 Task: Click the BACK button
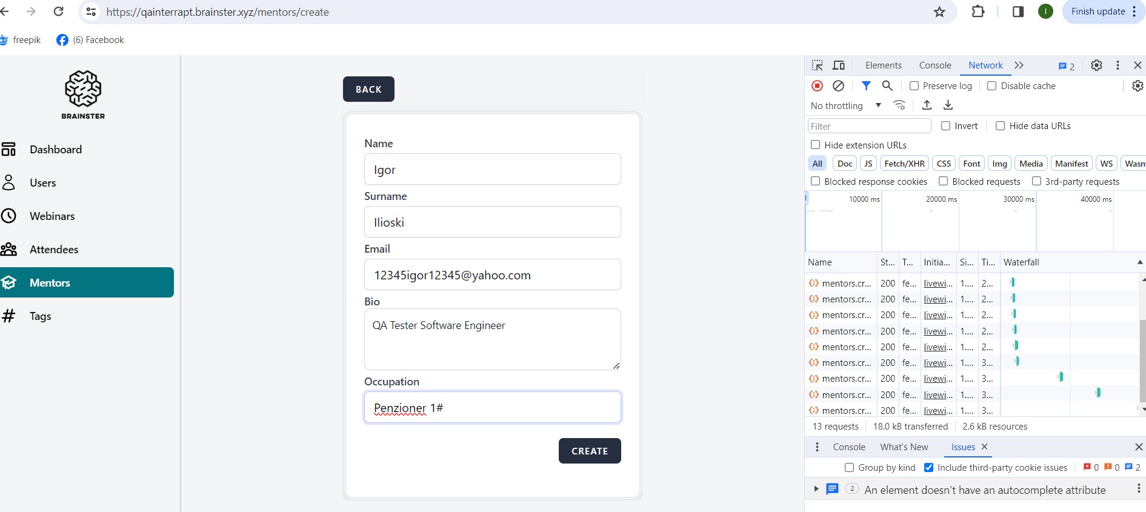[x=368, y=89]
